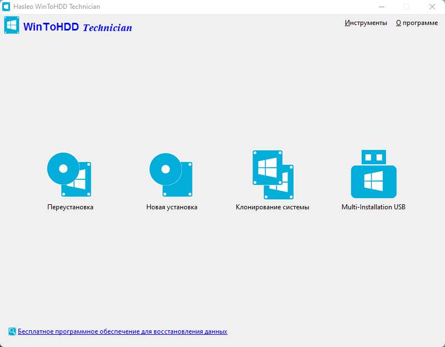
Task: Click the WinToHDD Technician header text
Action: click(x=78, y=27)
